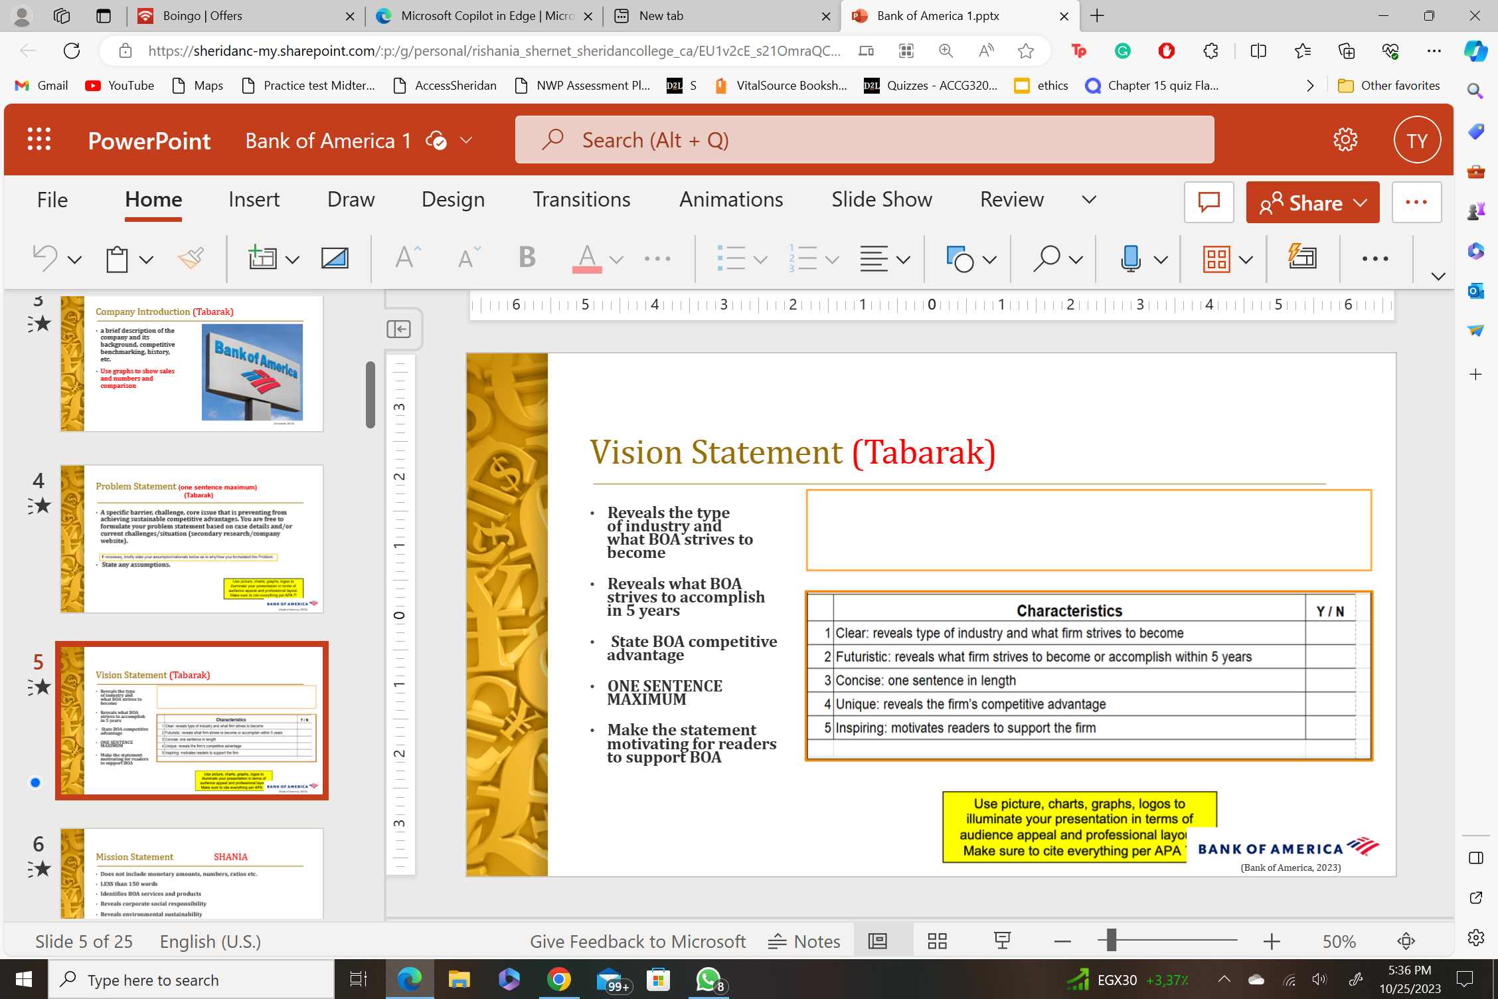Viewport: 1498px width, 999px height.
Task: Collapse the slide thumbnail pane icon
Action: click(x=399, y=329)
